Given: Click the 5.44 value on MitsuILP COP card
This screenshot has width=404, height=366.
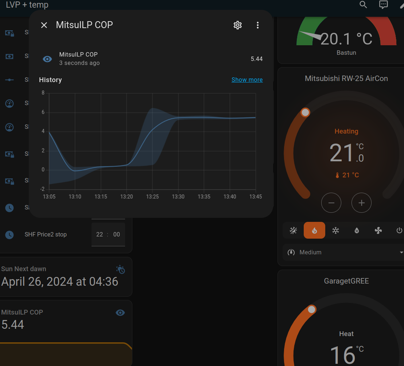Looking at the screenshot, I should [x=13, y=324].
